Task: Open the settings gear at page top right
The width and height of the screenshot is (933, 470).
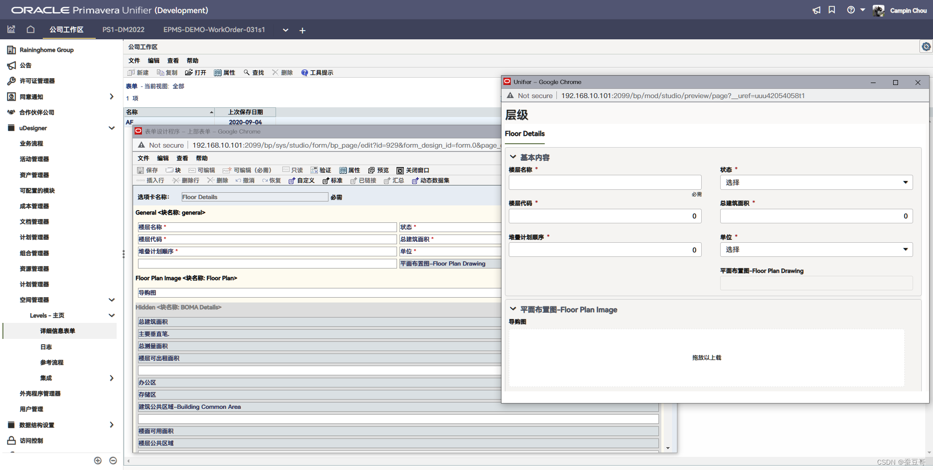Action: [926, 47]
